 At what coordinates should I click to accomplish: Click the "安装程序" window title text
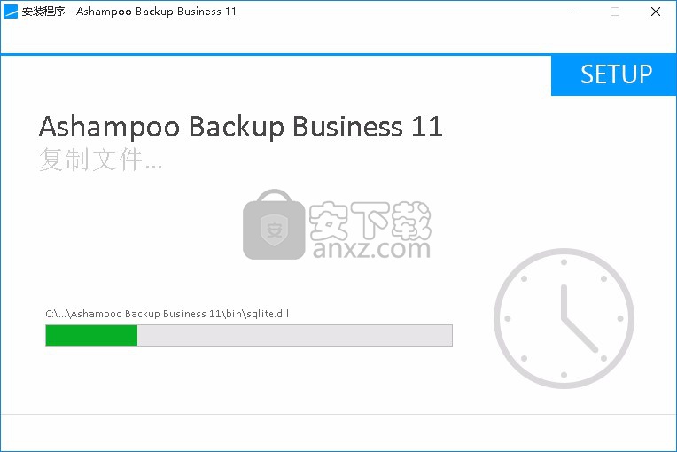(42, 12)
